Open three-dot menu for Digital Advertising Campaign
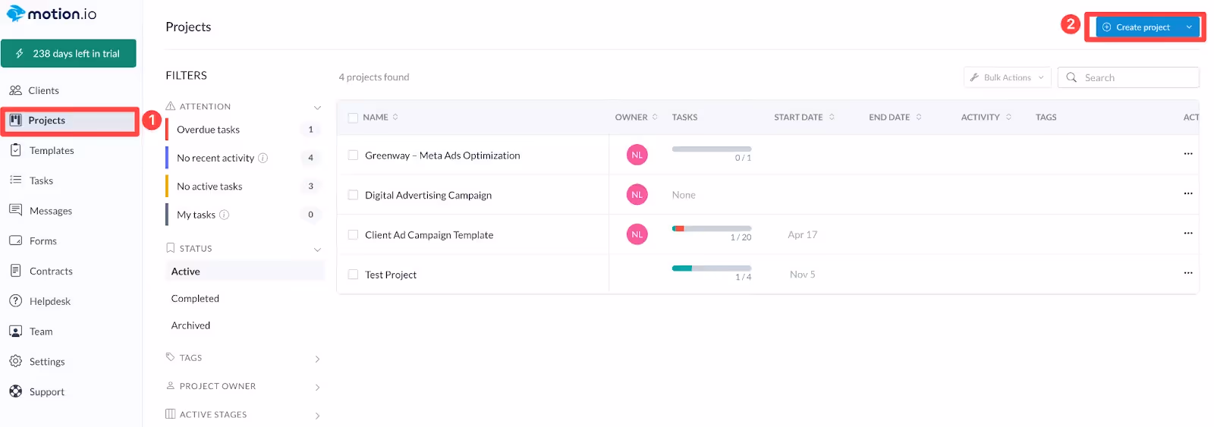This screenshot has height=427, width=1214. [1188, 193]
